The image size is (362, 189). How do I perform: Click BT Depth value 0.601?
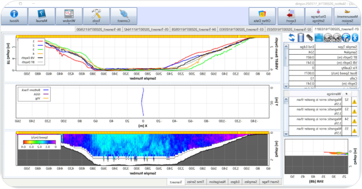pos(302,57)
